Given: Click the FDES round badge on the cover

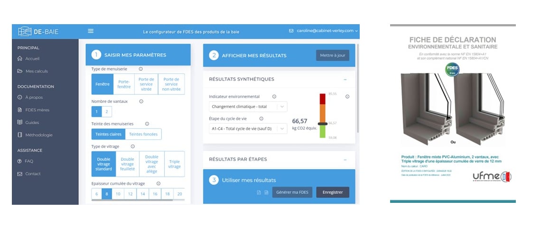Looking at the screenshot, I should coord(452,69).
